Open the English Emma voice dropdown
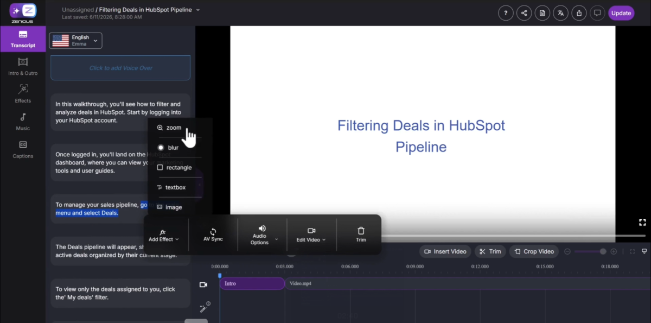Image resolution: width=651 pixels, height=323 pixels. coord(75,41)
